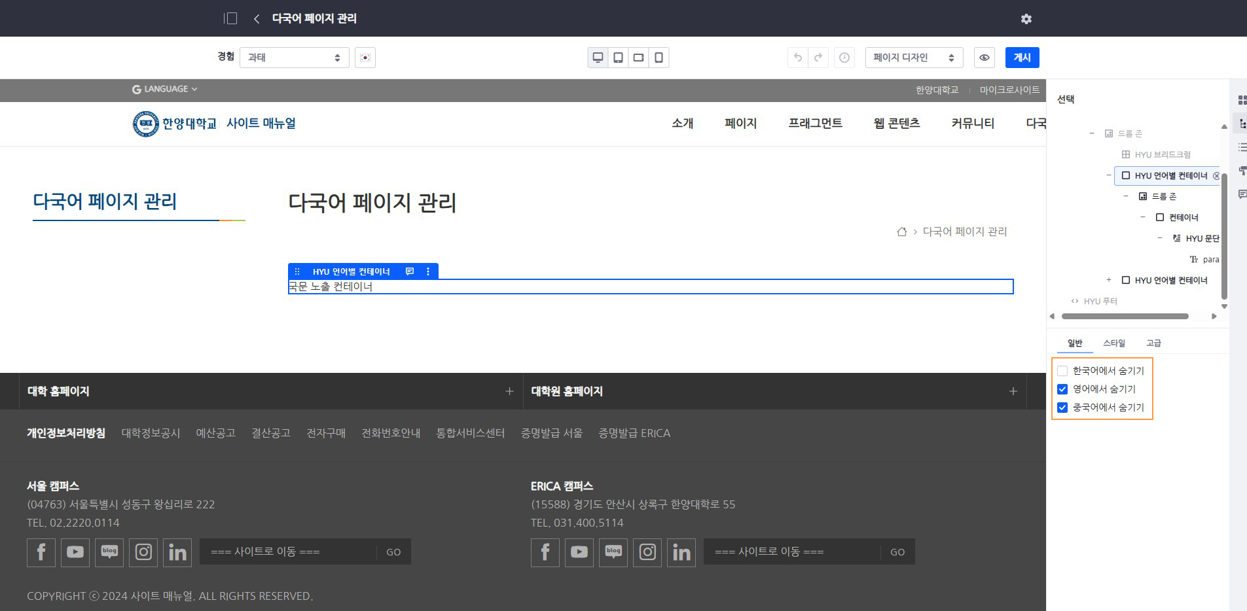Switch to tablet viewport preview

(618, 58)
